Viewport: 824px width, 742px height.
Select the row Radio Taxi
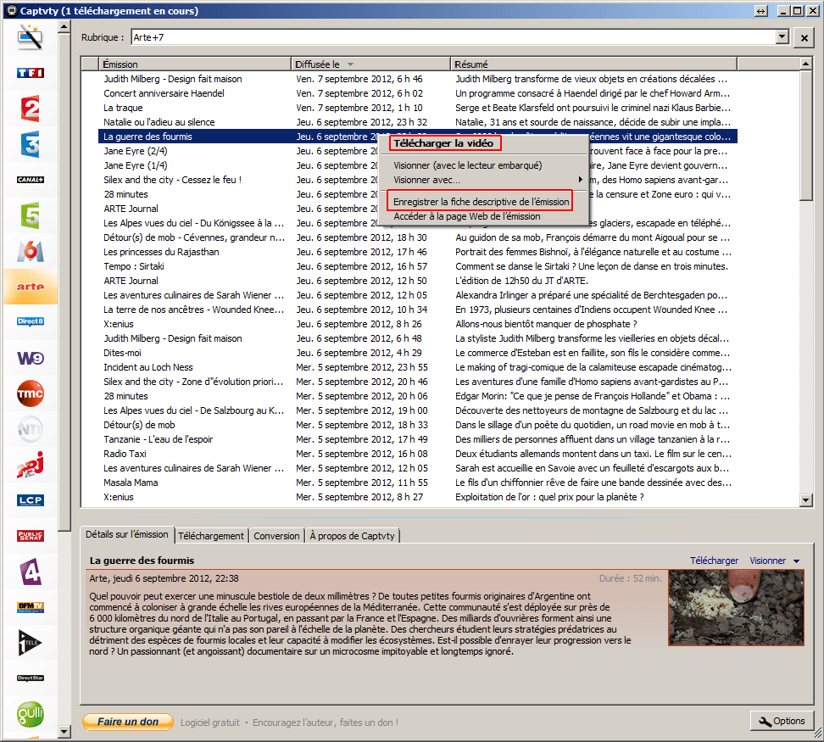coord(417,454)
